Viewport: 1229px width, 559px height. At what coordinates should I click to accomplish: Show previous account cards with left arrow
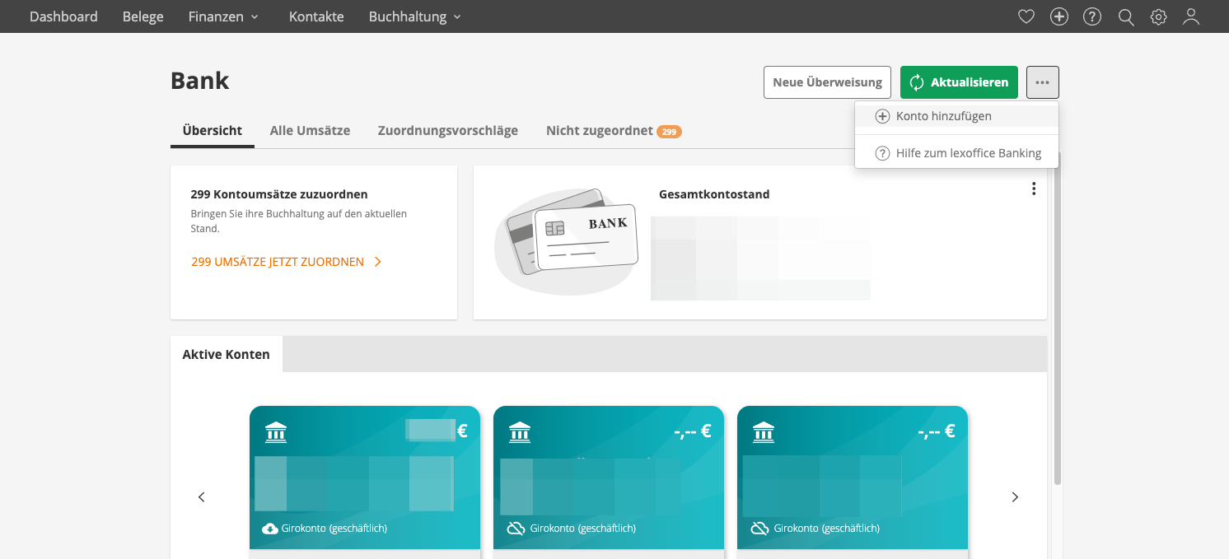click(x=202, y=497)
